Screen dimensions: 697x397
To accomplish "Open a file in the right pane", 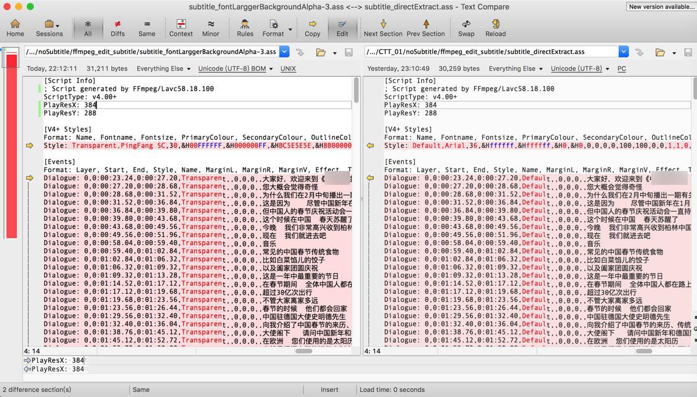I will pyautogui.click(x=660, y=52).
